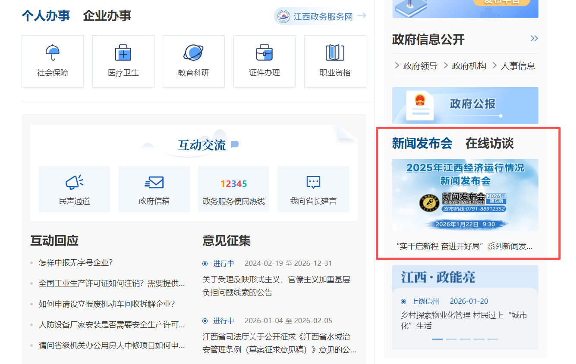Image resolution: width=576 pixels, height=364 pixels.
Task: Switch to the 个人办事 tab
Action: click(46, 16)
